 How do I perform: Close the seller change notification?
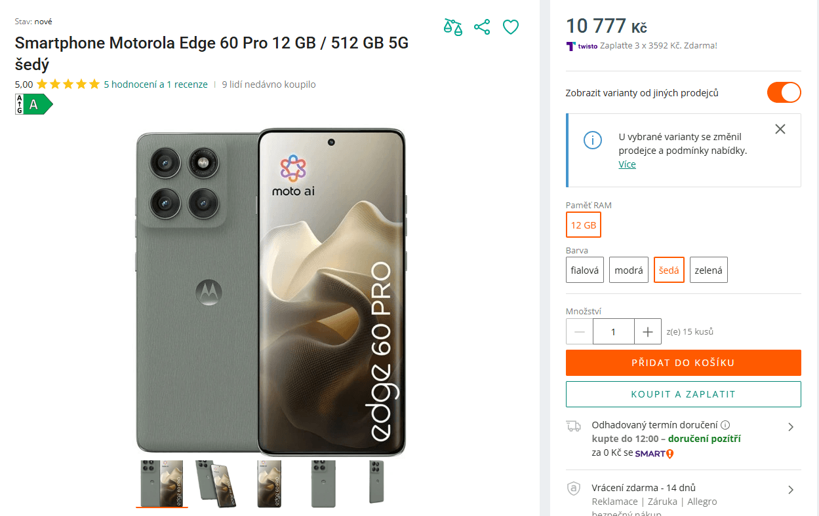point(780,129)
